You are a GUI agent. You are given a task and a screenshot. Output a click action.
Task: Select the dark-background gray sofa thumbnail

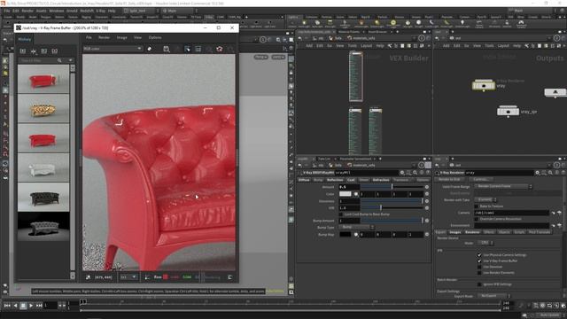(43, 227)
